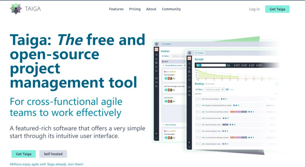The width and height of the screenshot is (305, 167).
Task: Click 'Millions enjoy agile with Taiga already' text
Action: click(46, 164)
